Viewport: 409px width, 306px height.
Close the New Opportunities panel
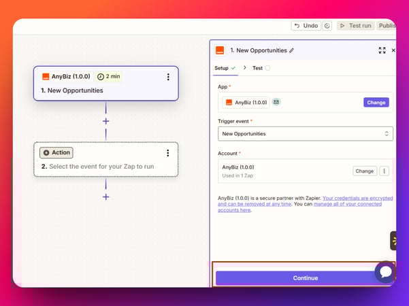point(393,50)
